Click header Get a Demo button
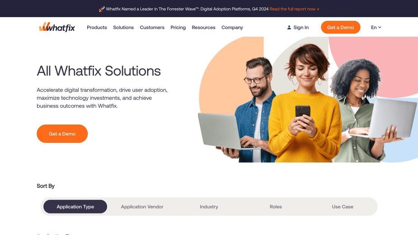Screen dimensions: 418x235 click(x=340, y=27)
